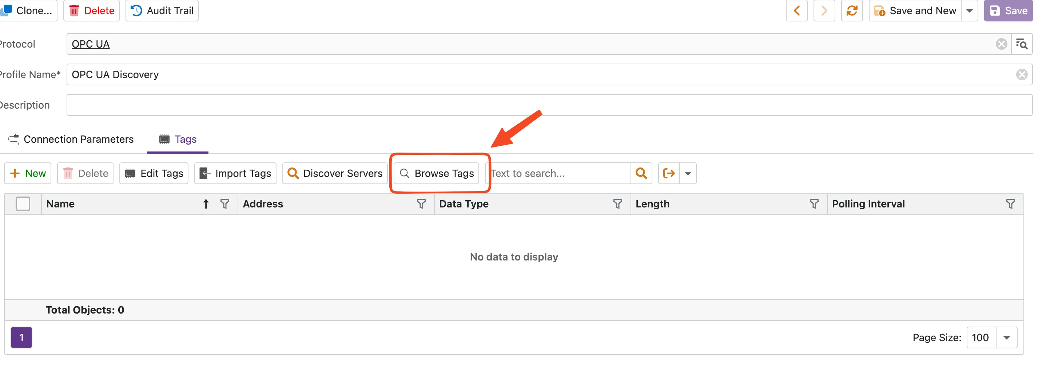The height and width of the screenshot is (372, 1042).
Task: Open the Address column filter
Action: tap(421, 204)
